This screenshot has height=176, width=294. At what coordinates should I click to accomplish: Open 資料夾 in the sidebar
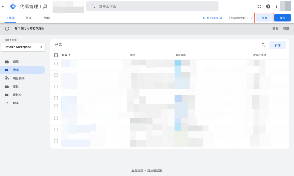(x=17, y=95)
